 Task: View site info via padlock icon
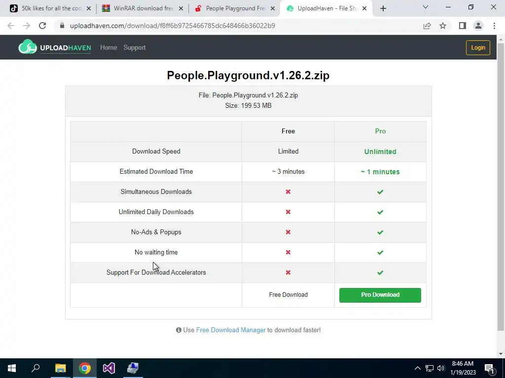coord(62,26)
